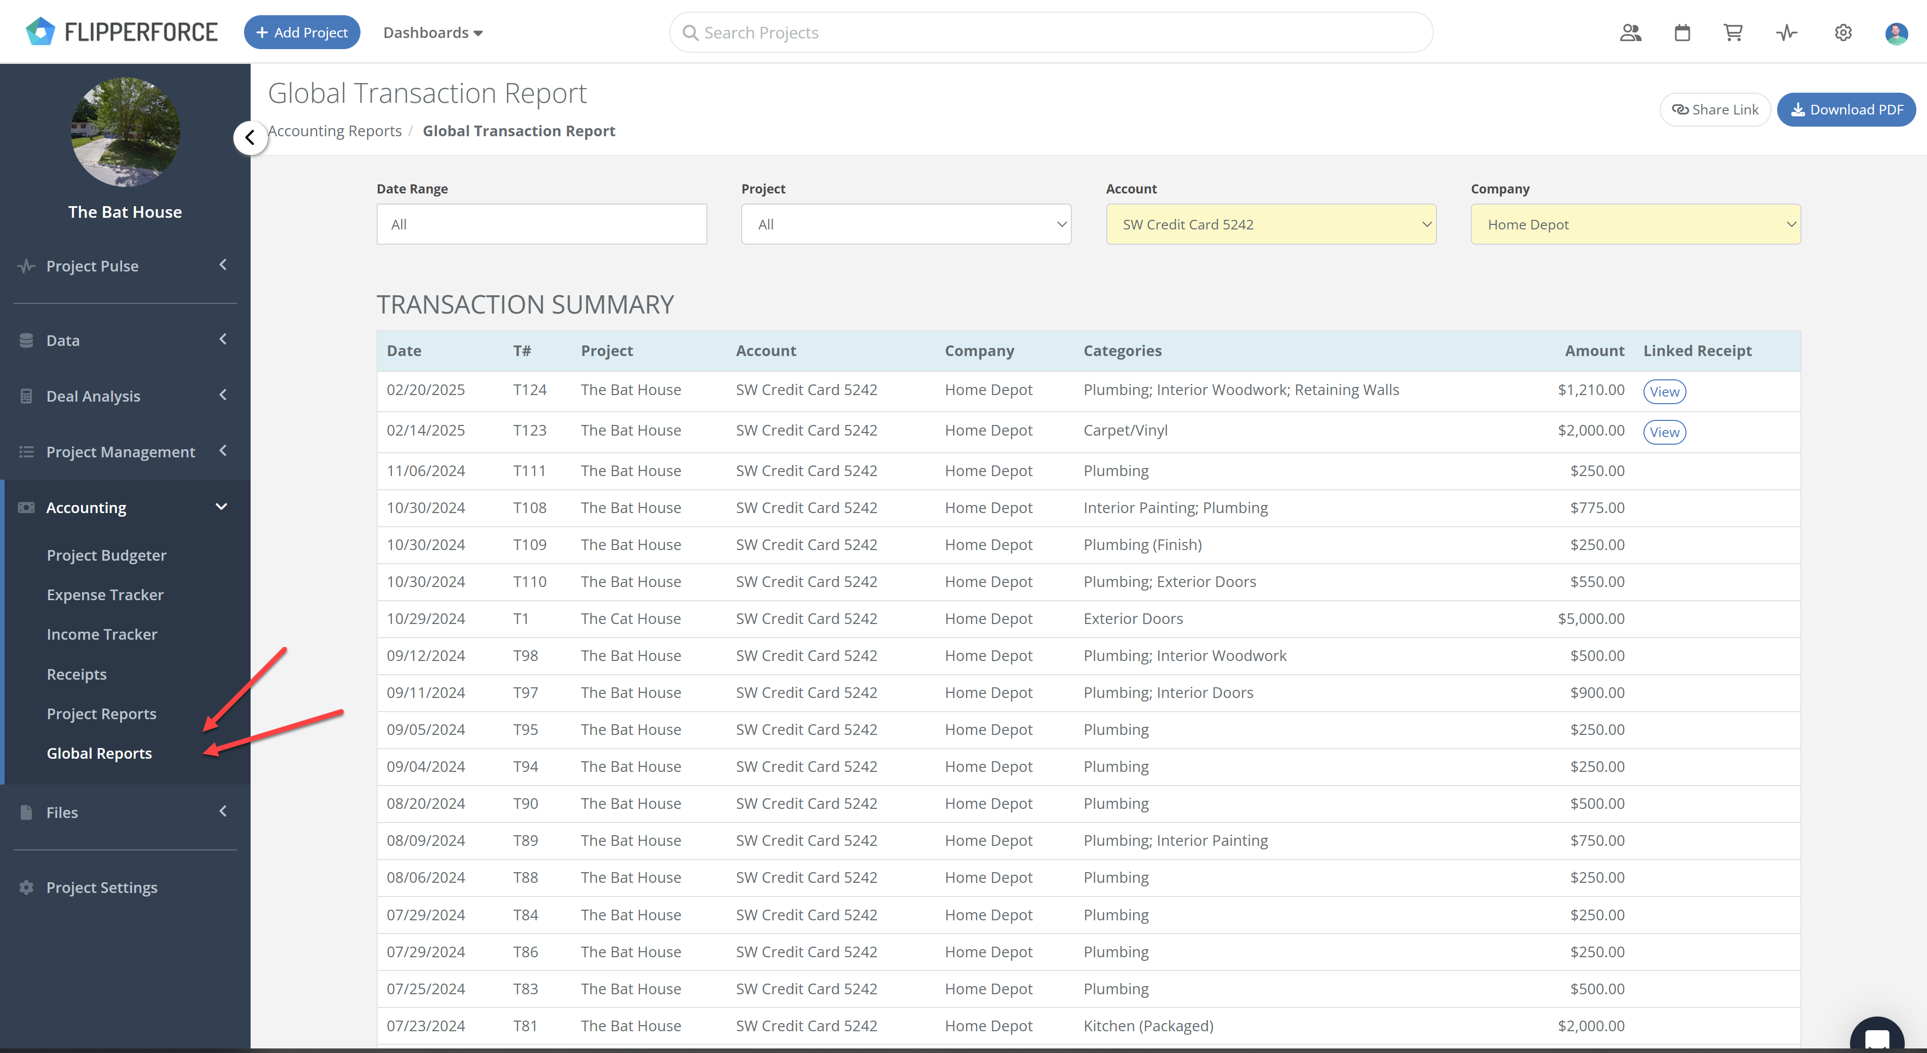The height and width of the screenshot is (1053, 1927).
Task: Open the calendar icon in header
Action: [x=1682, y=33]
